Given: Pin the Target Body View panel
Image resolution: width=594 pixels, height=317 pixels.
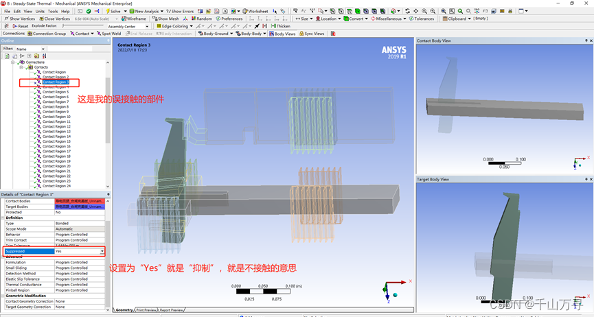Looking at the screenshot, I should (x=586, y=179).
